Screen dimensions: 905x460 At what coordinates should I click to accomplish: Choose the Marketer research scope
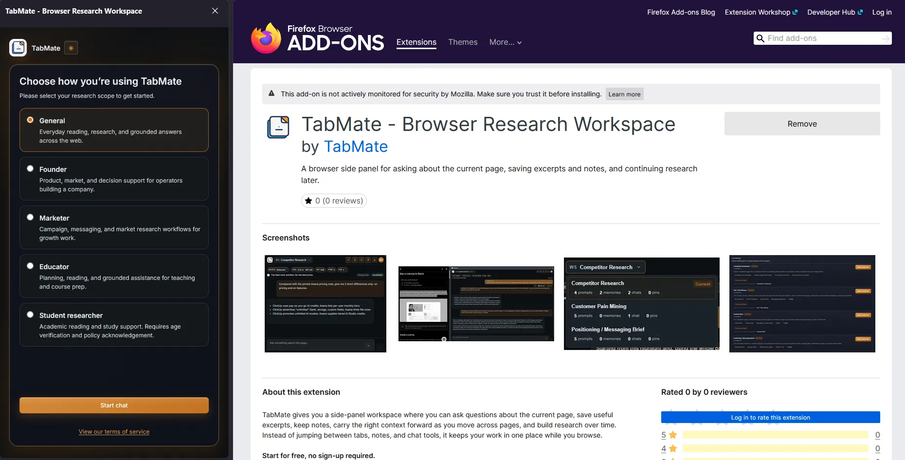pos(114,227)
